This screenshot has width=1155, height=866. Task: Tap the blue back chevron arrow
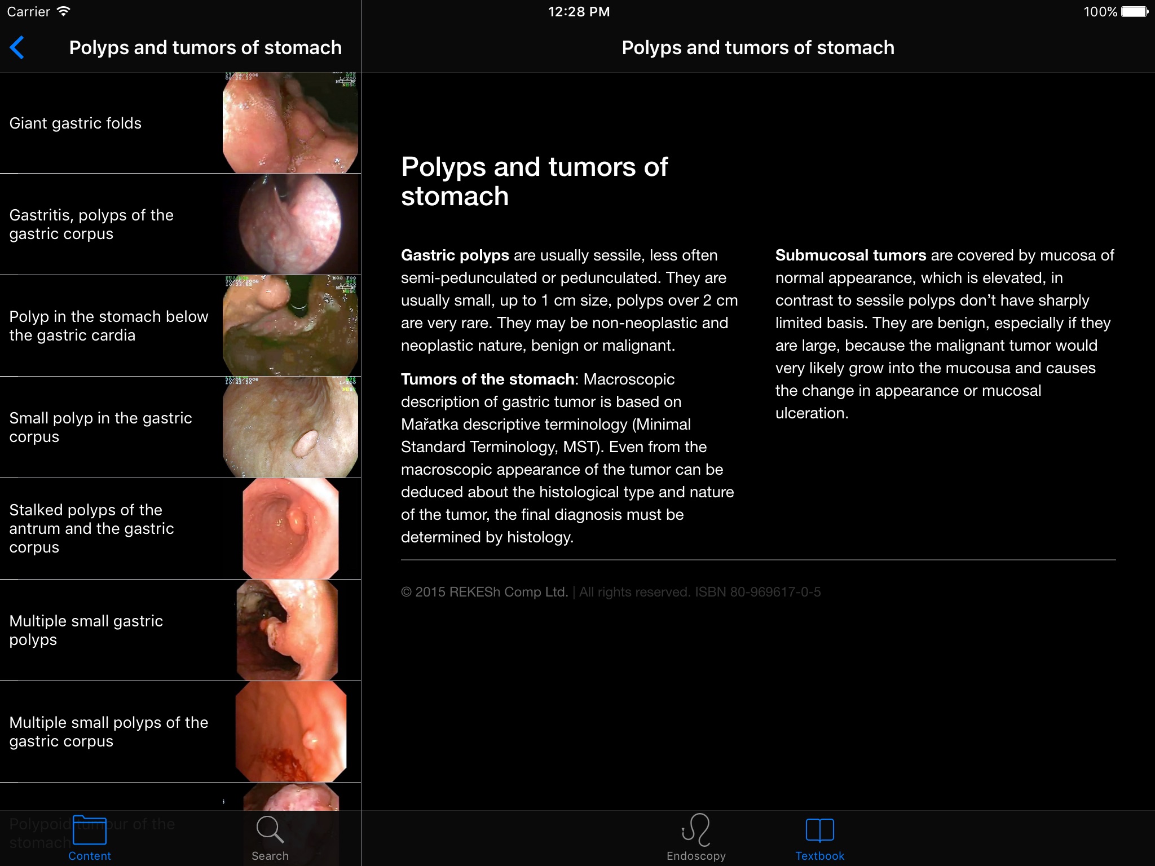click(x=17, y=47)
